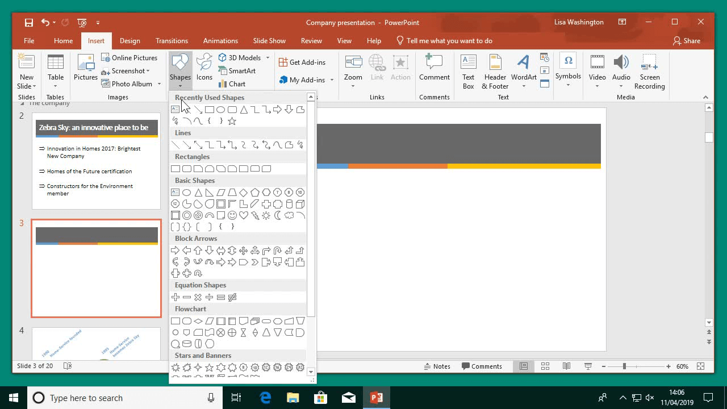This screenshot has width=727, height=409.
Task: Insert Pictures from this device
Action: tap(85, 68)
